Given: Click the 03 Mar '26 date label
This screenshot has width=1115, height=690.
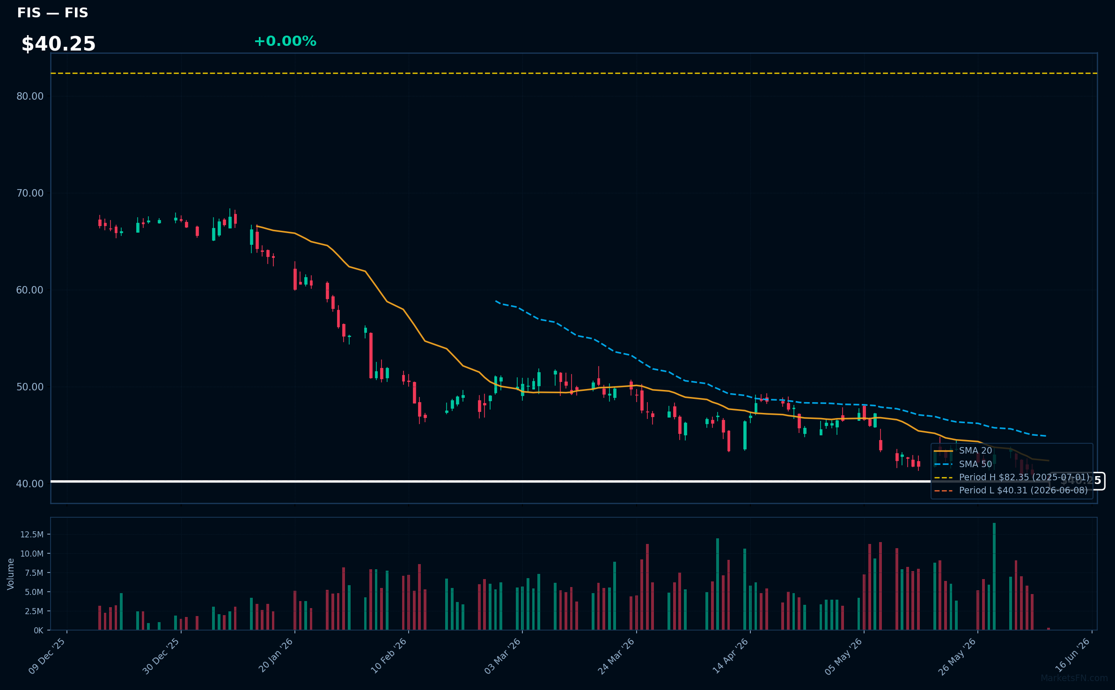Looking at the screenshot, I should click(503, 656).
